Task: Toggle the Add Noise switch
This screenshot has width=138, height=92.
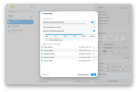Action: coord(106,70)
